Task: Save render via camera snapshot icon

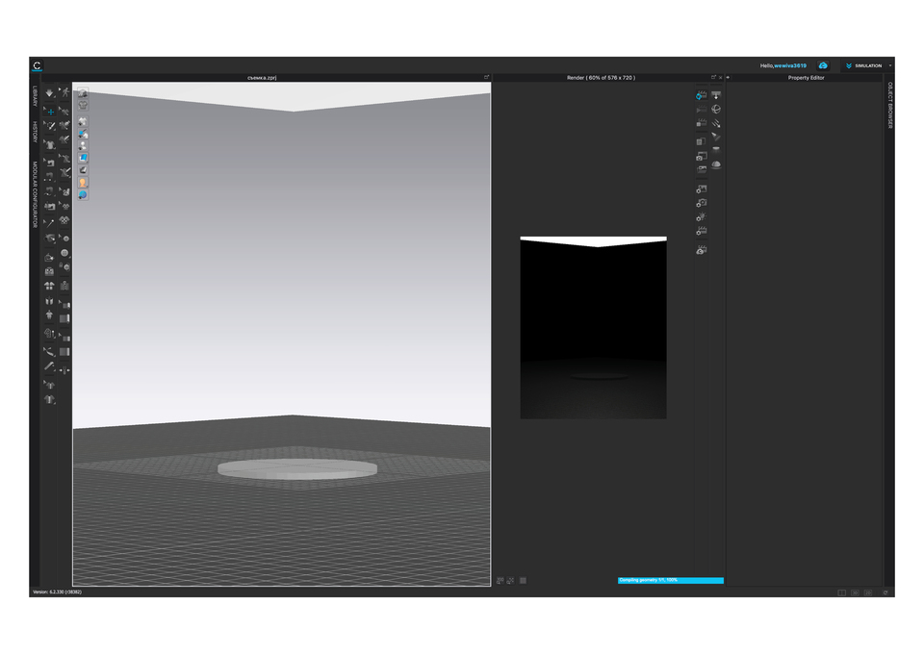Action: (702, 156)
